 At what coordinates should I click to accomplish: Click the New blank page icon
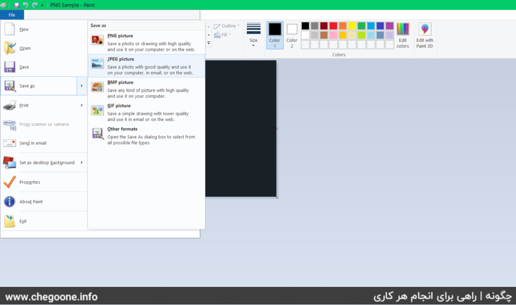pyautogui.click(x=10, y=29)
